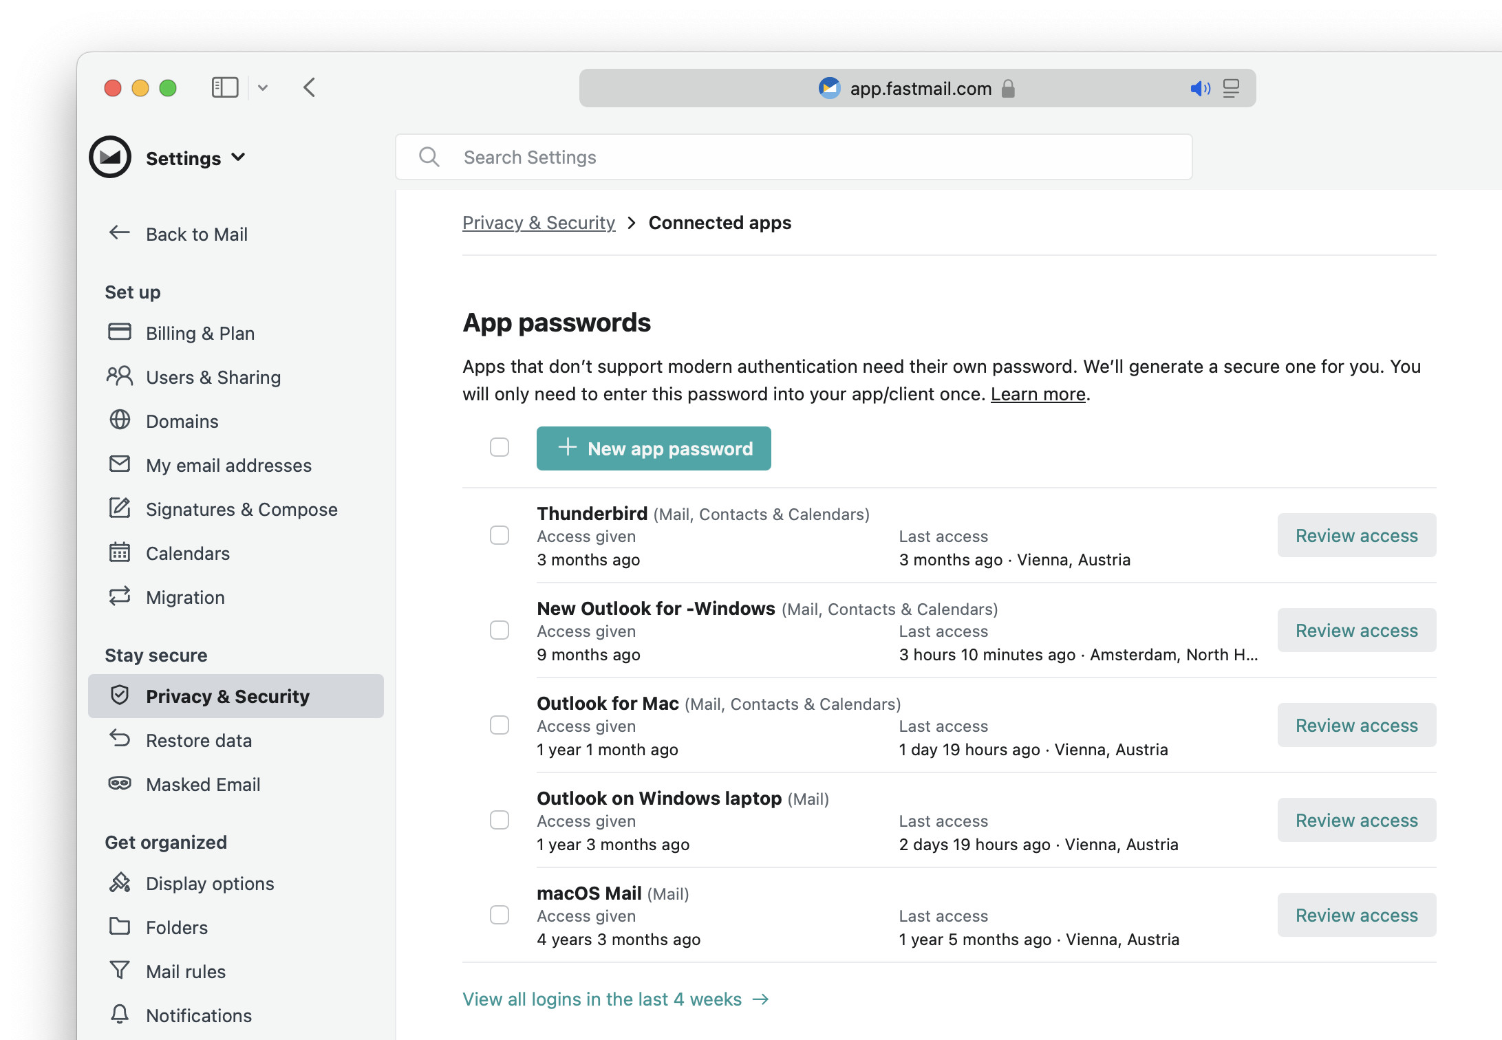Viewport: 1502px width, 1040px height.
Task: Click the Signatures & Compose pencil icon
Action: (120, 508)
